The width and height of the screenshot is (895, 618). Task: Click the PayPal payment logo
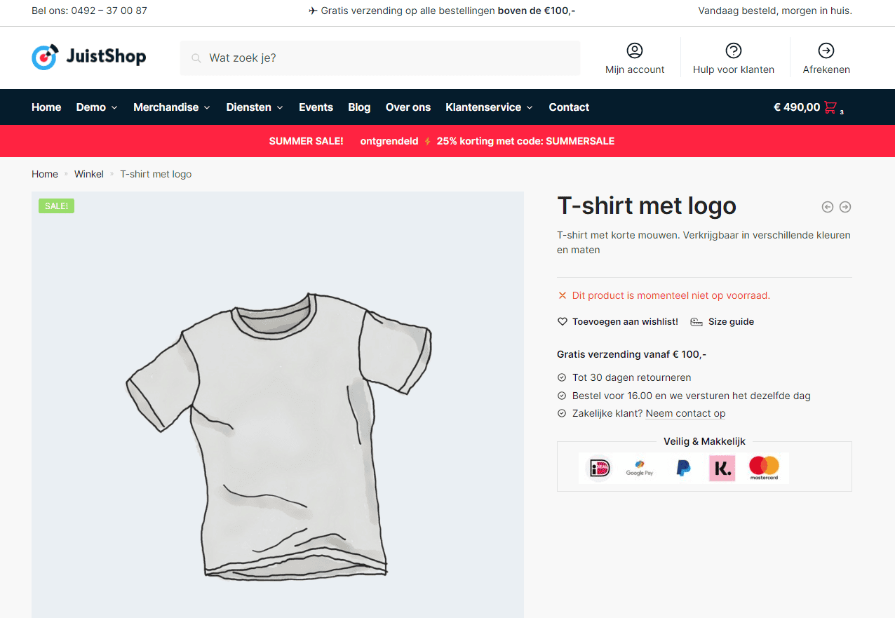pyautogui.click(x=683, y=468)
